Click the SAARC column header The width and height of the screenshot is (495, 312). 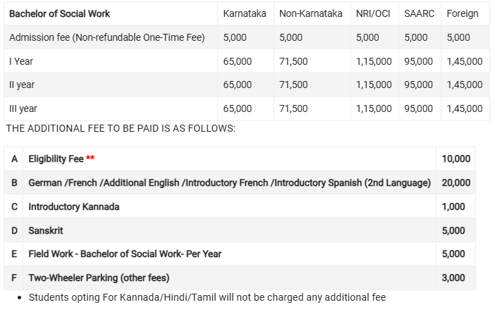[419, 13]
